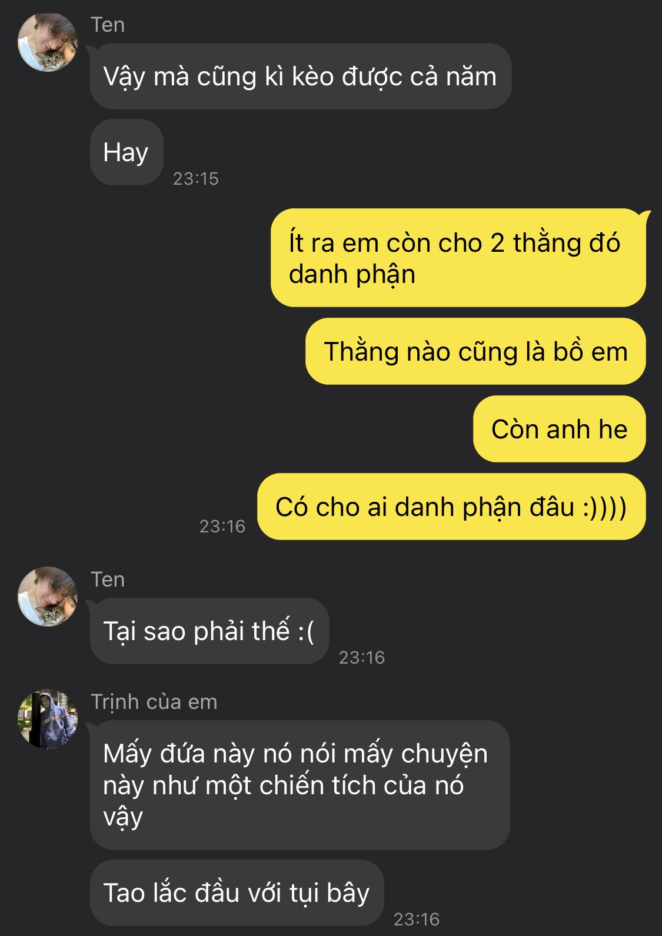The width and height of the screenshot is (662, 936).
Task: Tap Ten's avatar beside 'Tại sao phải thế'
Action: tap(48, 597)
